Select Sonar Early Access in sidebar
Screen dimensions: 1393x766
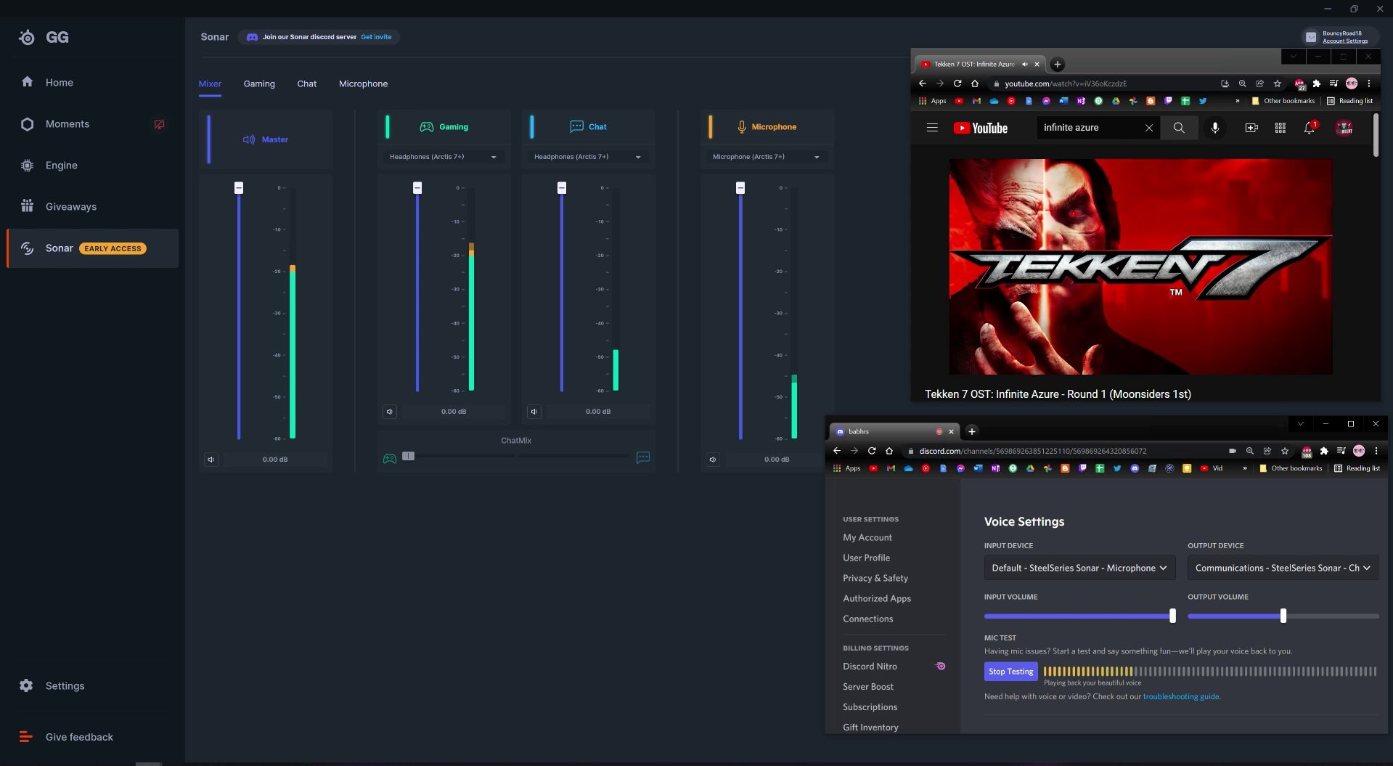click(92, 248)
